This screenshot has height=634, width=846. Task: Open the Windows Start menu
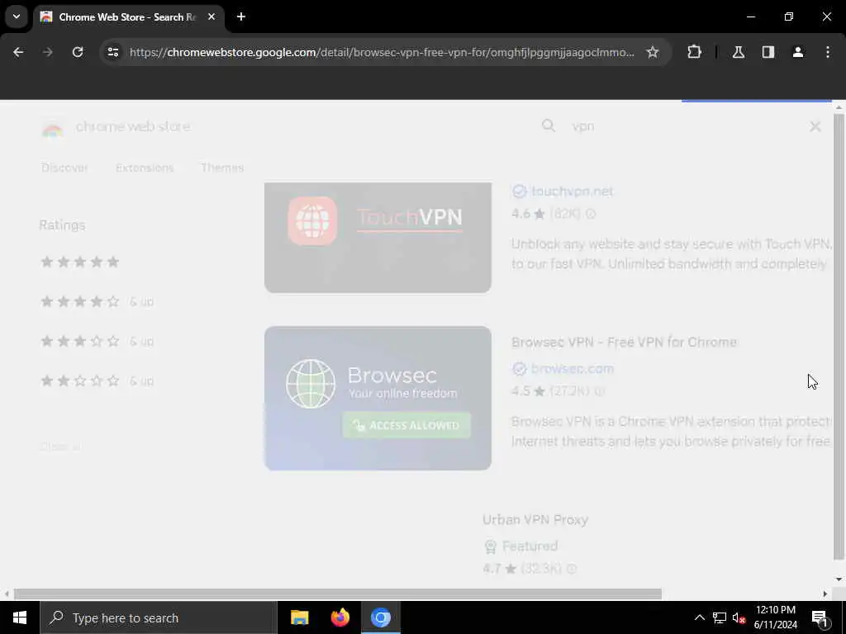pos(20,617)
